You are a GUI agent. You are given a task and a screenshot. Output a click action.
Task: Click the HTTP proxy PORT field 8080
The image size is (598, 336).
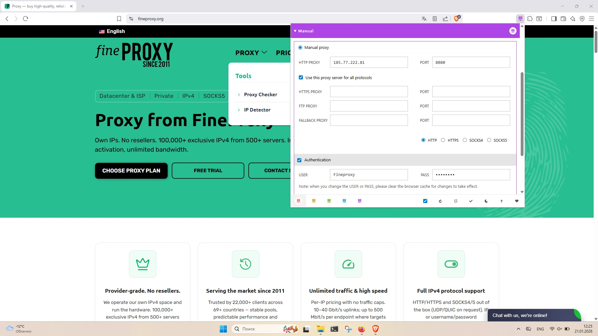click(x=471, y=62)
